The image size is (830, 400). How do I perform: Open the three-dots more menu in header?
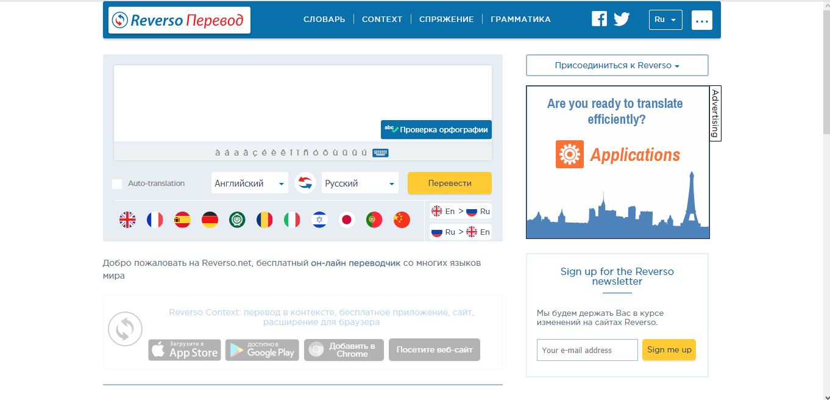tap(702, 20)
